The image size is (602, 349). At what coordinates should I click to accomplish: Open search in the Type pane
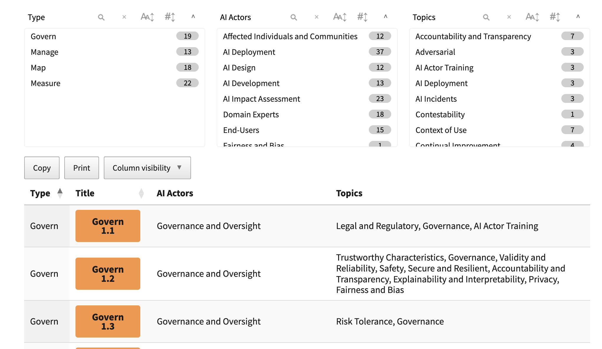click(101, 17)
